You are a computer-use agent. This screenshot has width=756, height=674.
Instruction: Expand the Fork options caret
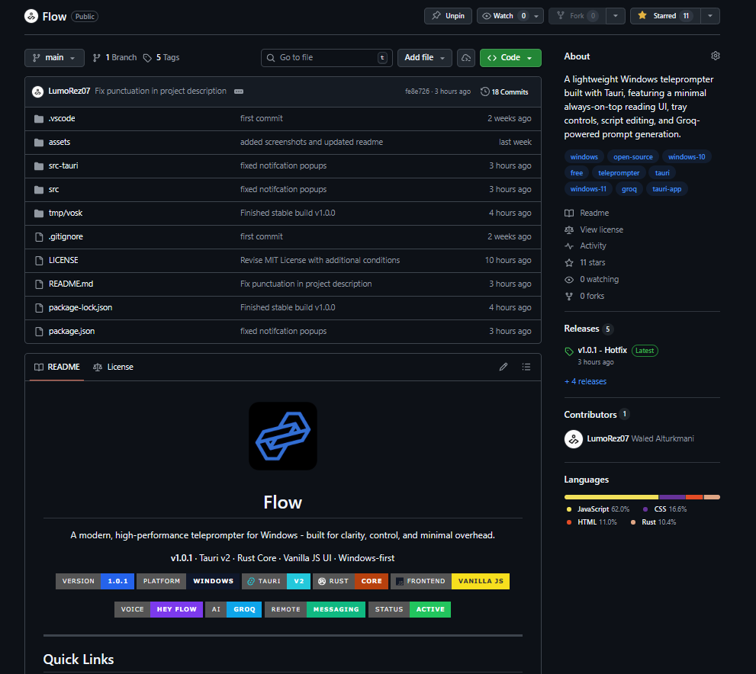click(615, 16)
